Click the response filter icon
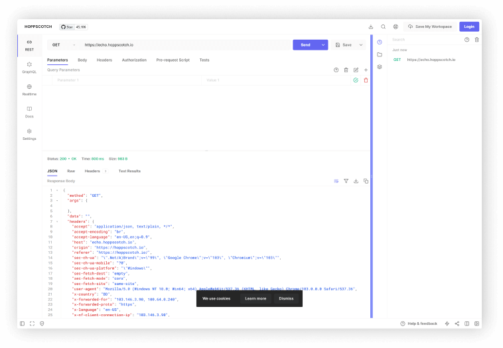The height and width of the screenshot is (348, 503). (346, 181)
